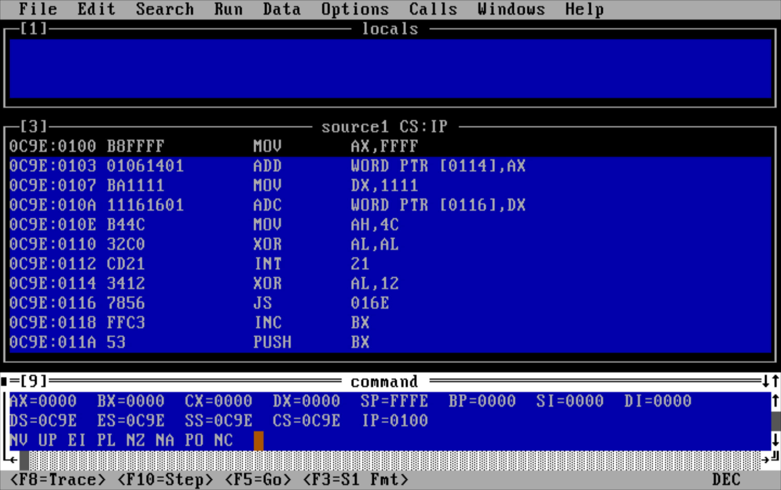The image size is (781, 490).
Task: Select the locals window title
Action: [390, 29]
